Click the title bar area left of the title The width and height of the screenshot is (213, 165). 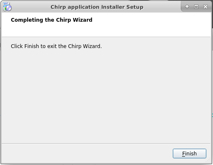[x=31, y=7]
